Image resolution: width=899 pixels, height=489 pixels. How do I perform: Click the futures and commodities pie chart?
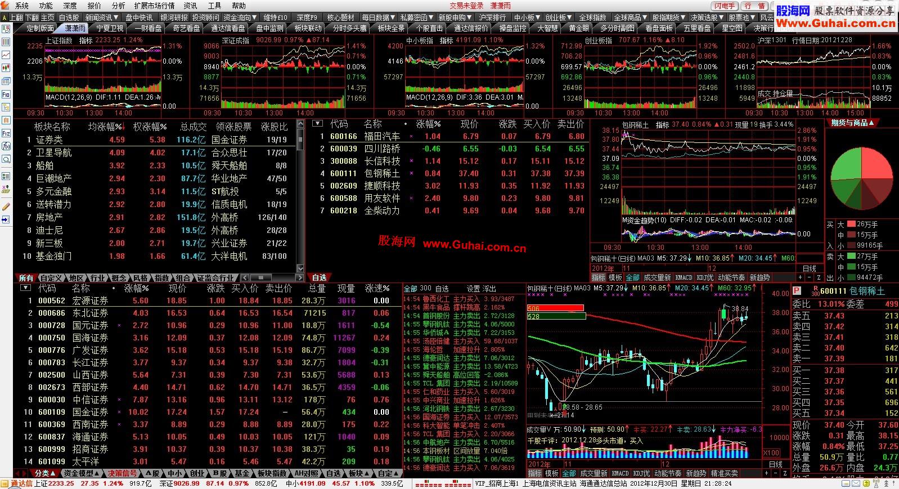coord(862,178)
